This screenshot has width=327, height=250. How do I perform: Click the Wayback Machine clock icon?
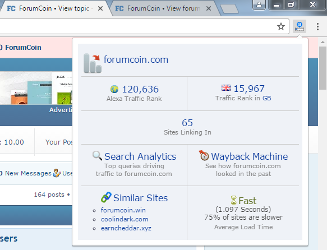pyautogui.click(x=204, y=155)
